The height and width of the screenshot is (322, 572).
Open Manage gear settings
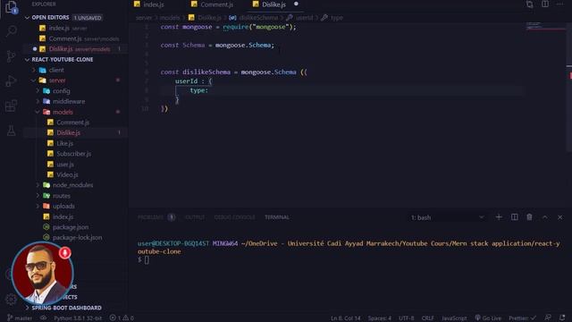(11, 299)
